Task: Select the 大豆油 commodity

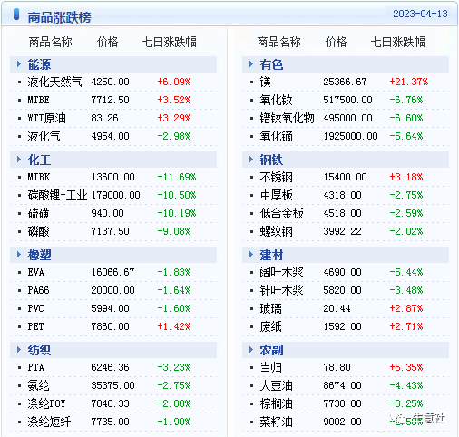Action: (276, 385)
